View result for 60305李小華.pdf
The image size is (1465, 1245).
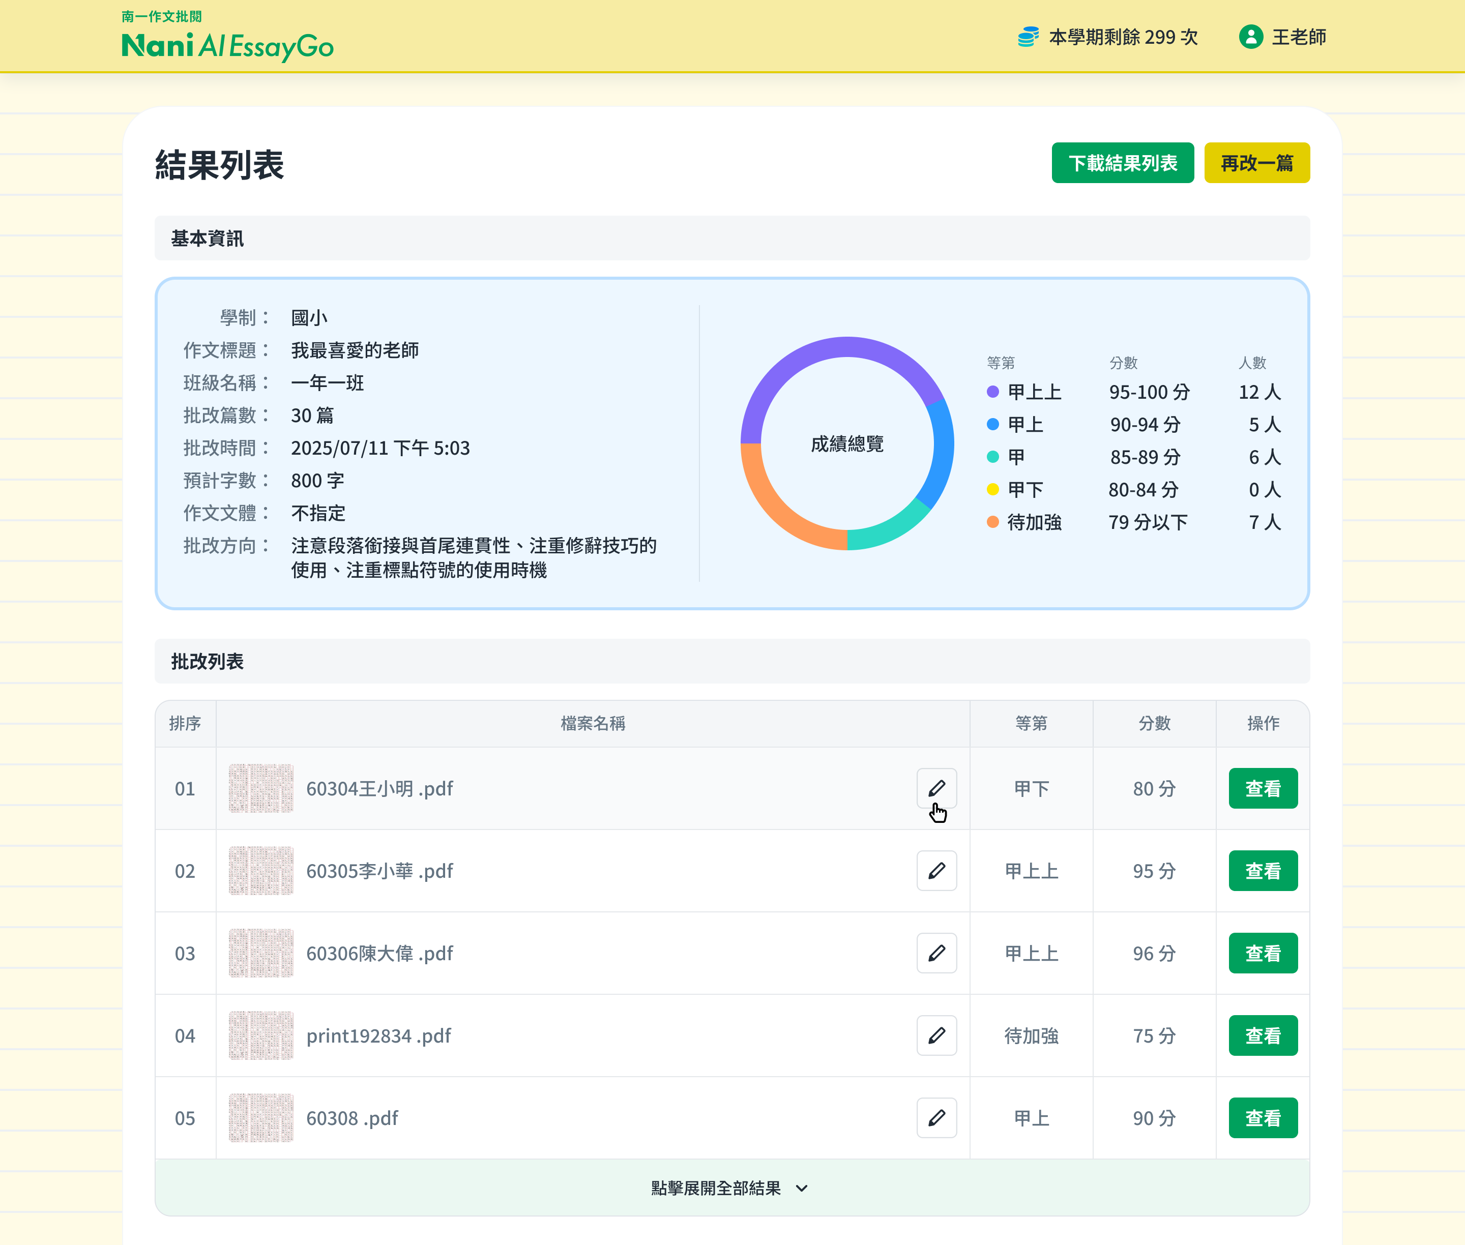pos(1263,871)
